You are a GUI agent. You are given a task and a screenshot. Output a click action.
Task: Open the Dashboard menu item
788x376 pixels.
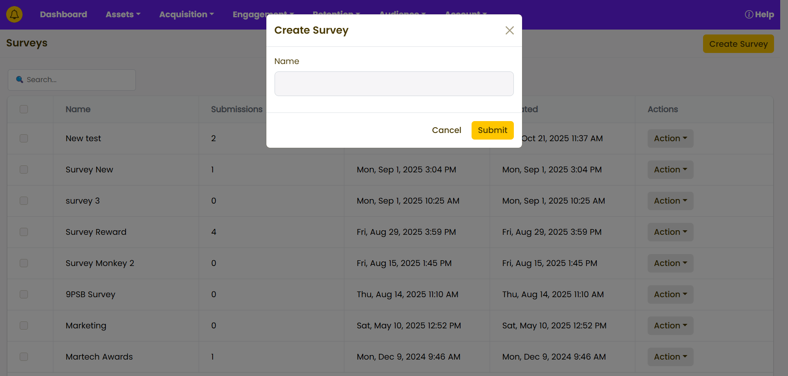click(63, 14)
